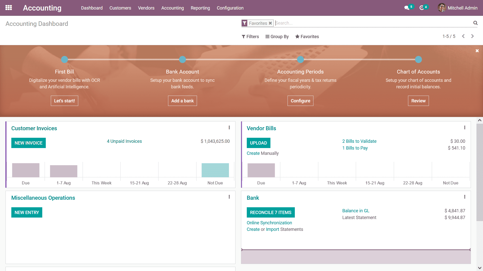Open the Vendors menu
Viewport: 483px width, 271px height.
[x=146, y=8]
